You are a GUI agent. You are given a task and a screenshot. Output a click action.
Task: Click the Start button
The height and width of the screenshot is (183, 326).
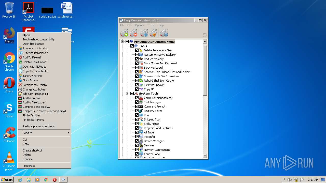point(7,180)
